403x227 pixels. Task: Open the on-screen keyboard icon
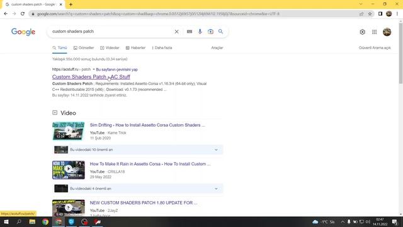pos(190,32)
